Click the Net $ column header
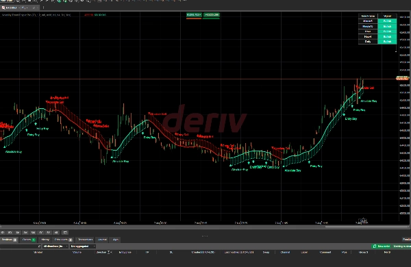411x267 pixels. 387,252
